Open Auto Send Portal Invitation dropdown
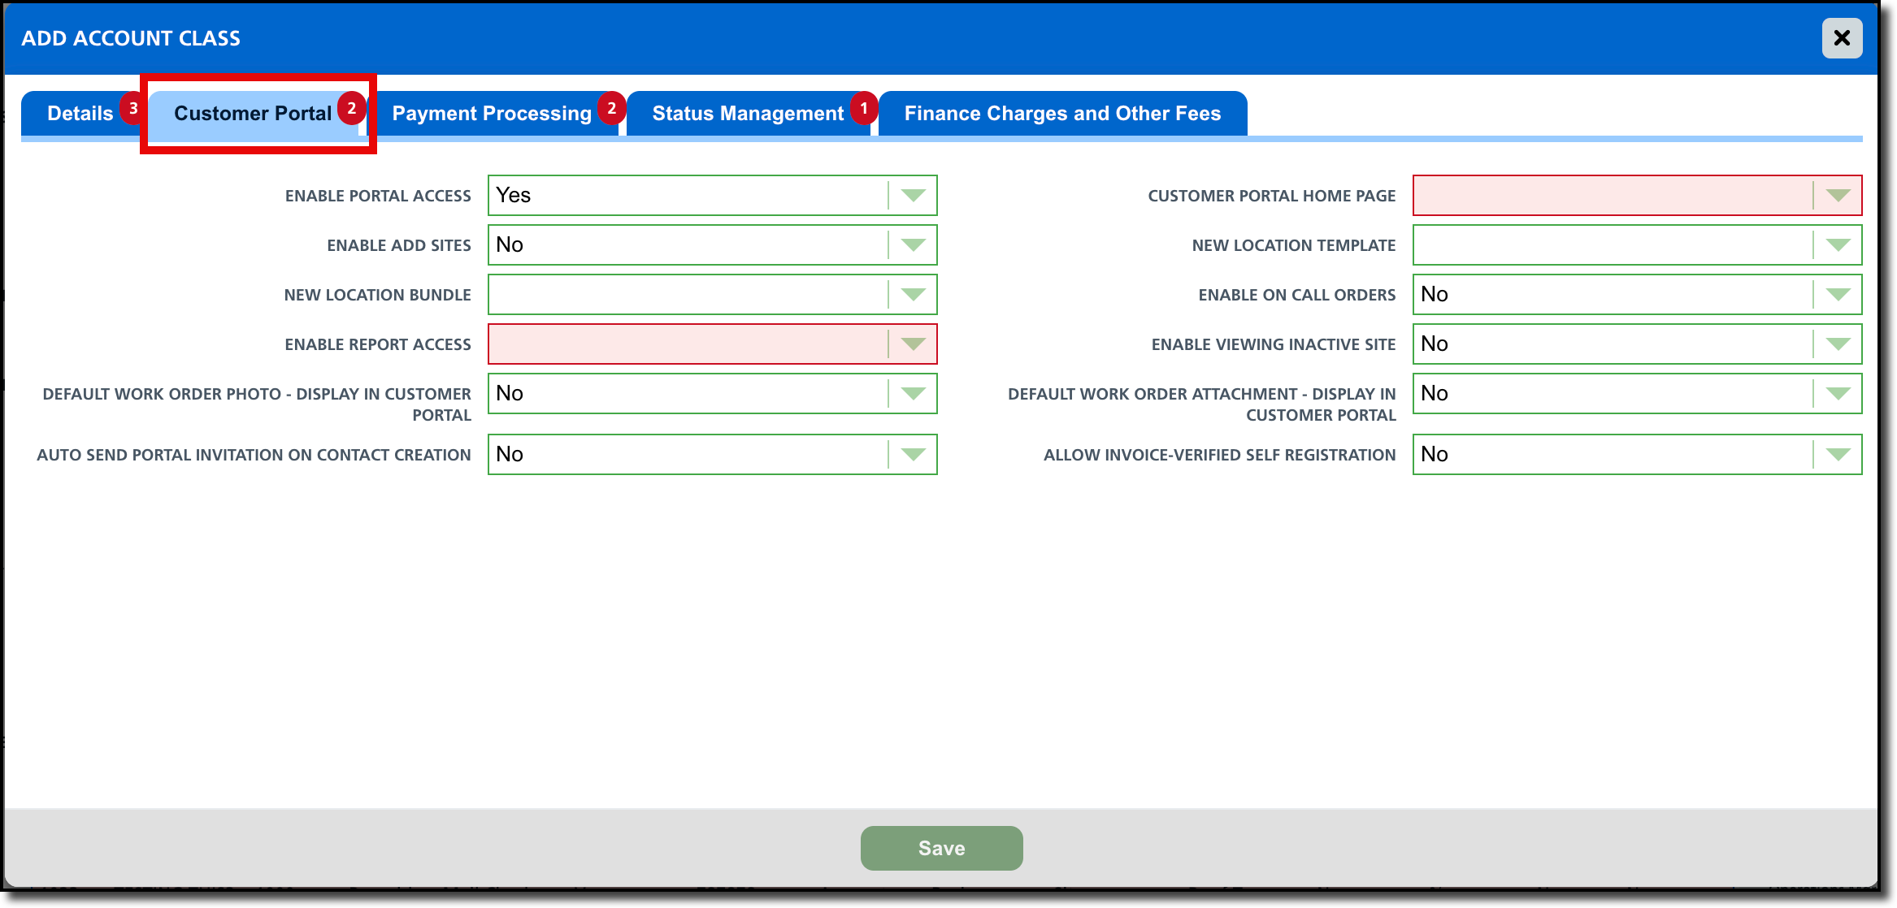Viewport: 1897px width, 908px height. [x=913, y=455]
